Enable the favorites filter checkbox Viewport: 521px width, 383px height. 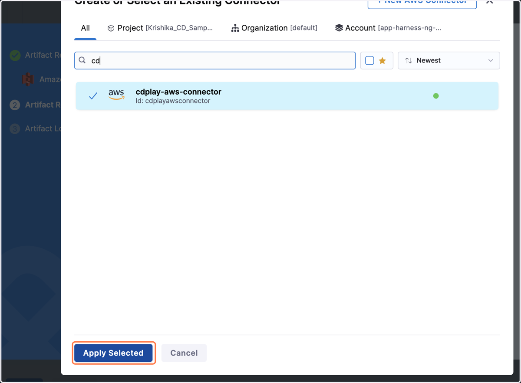point(369,60)
